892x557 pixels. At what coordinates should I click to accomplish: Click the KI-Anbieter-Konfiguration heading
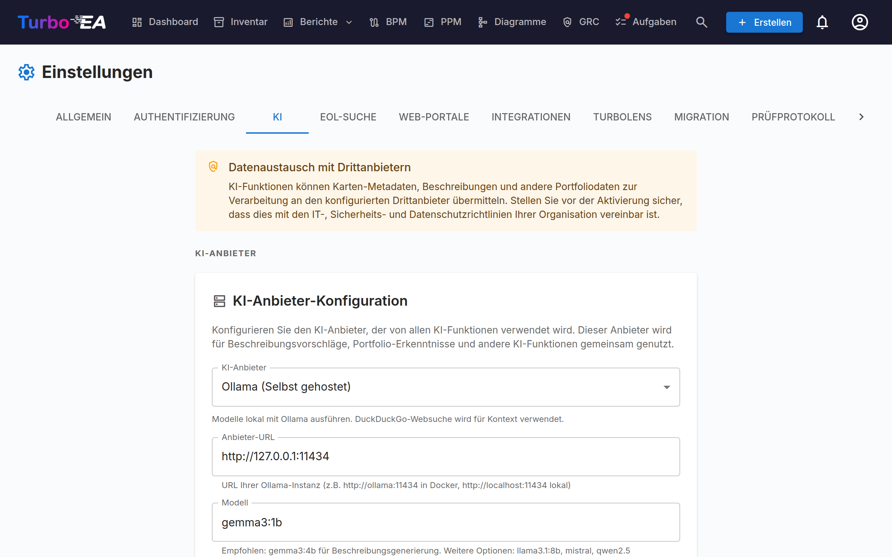pos(320,301)
